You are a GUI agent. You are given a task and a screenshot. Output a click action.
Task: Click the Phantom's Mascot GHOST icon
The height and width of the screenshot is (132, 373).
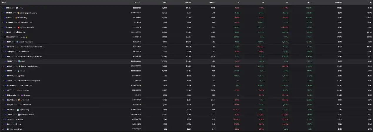(x=19, y=114)
